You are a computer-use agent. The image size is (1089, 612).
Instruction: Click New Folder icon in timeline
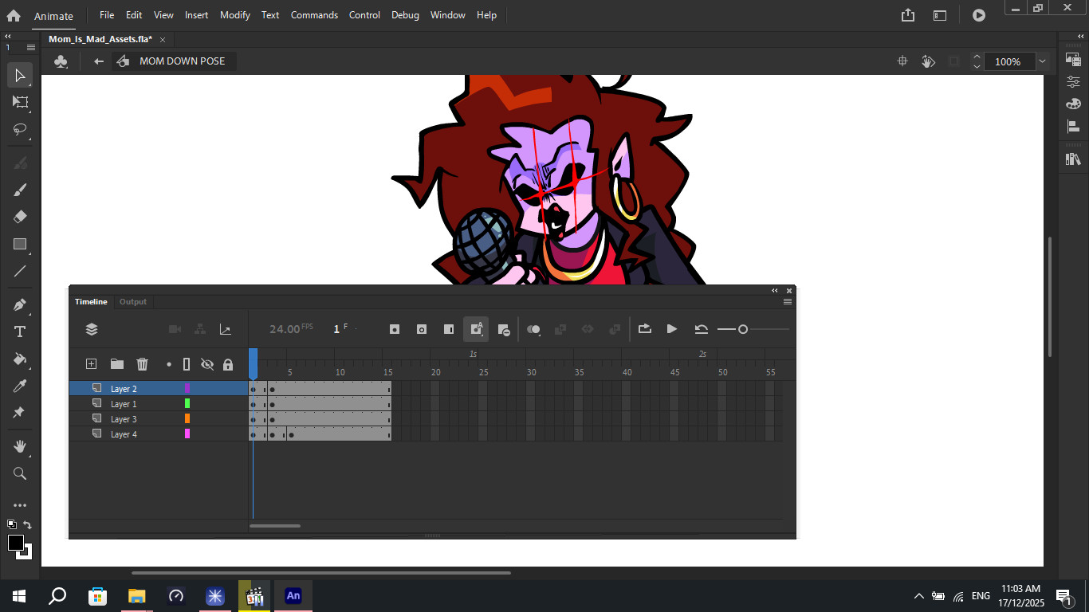click(x=117, y=364)
